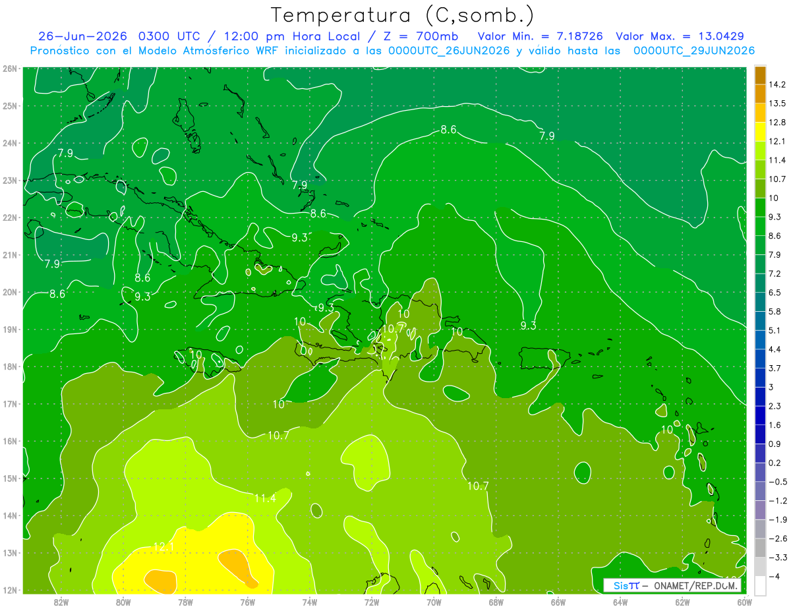Click the '-3.3' colorbar label
The image size is (791, 611).
pyautogui.click(x=777, y=558)
